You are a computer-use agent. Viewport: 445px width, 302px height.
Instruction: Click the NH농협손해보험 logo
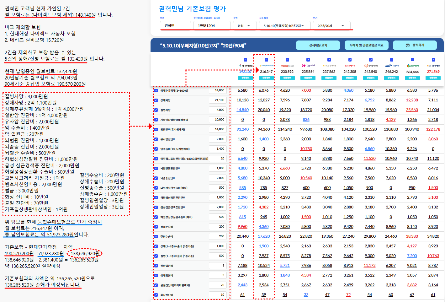pos(266,66)
